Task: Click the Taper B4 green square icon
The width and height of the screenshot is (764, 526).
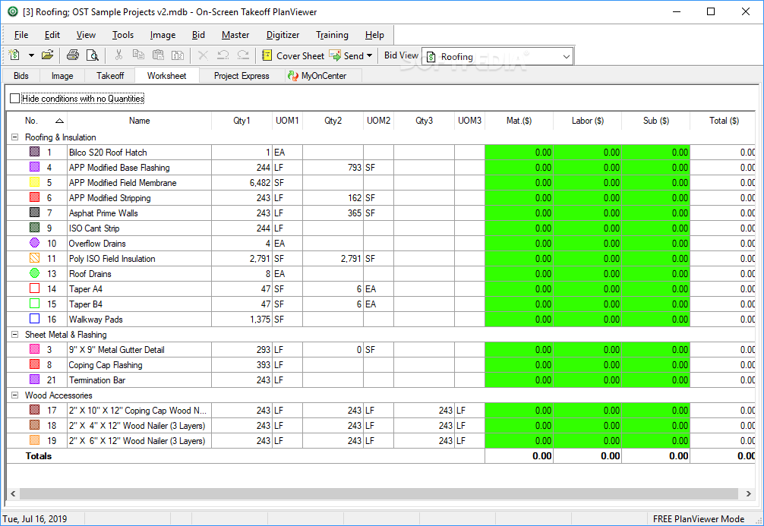Action: click(x=35, y=304)
